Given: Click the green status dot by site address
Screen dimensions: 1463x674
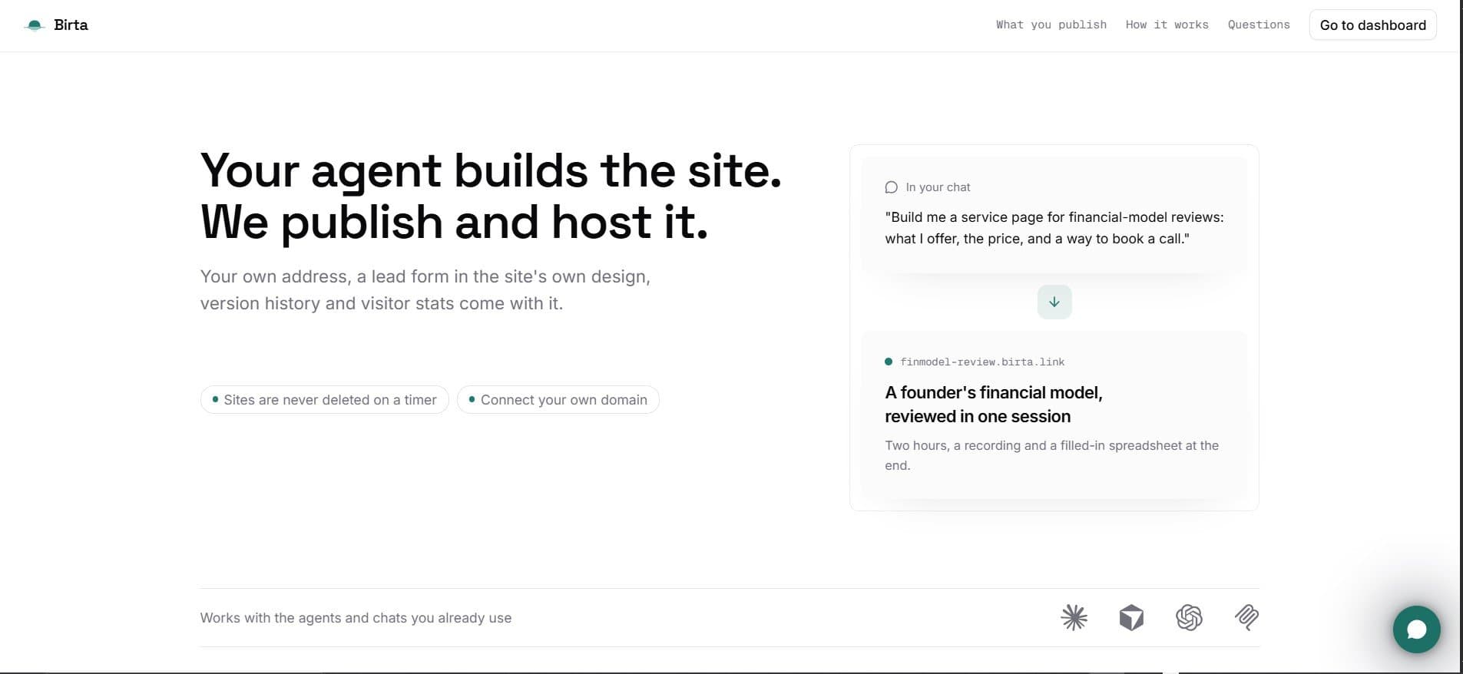Looking at the screenshot, I should click(889, 362).
